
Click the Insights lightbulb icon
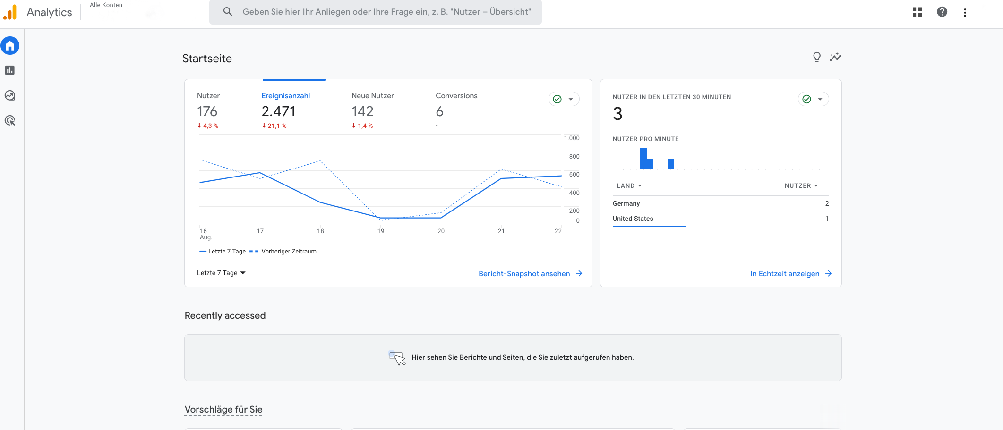click(816, 57)
